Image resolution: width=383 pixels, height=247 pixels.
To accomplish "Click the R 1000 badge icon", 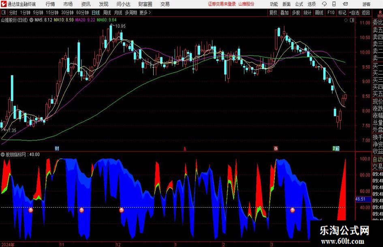I will pyautogui.click(x=380, y=14).
